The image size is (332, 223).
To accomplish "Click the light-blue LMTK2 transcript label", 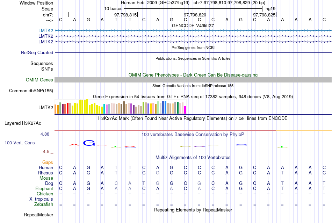I will [46, 30].
